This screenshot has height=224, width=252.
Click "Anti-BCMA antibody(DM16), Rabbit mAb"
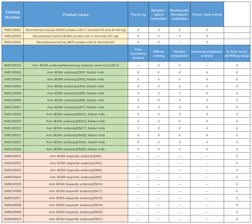tap(76, 121)
